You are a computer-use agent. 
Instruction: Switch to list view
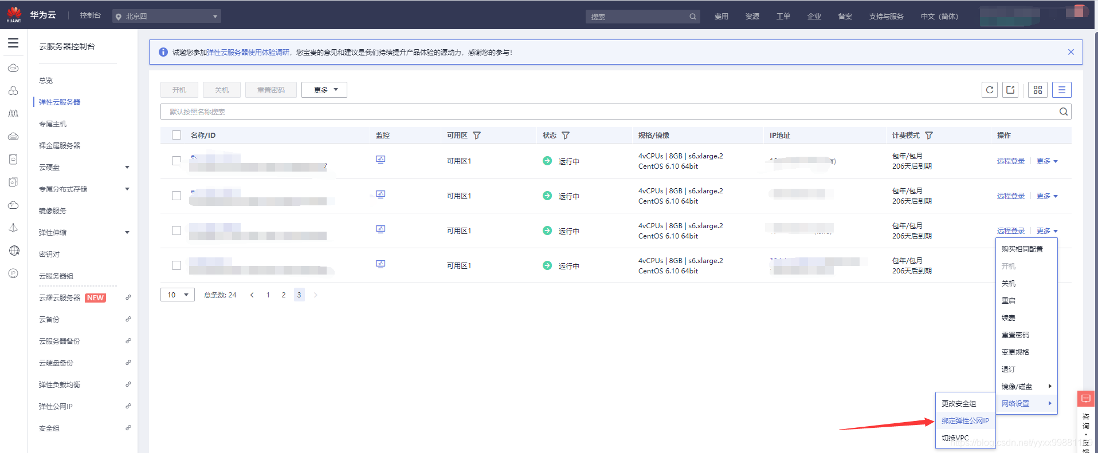point(1062,90)
